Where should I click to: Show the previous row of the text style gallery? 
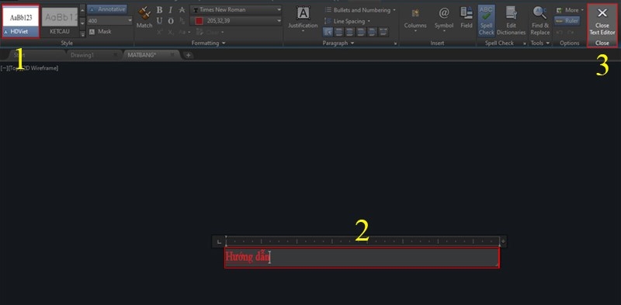click(82, 10)
